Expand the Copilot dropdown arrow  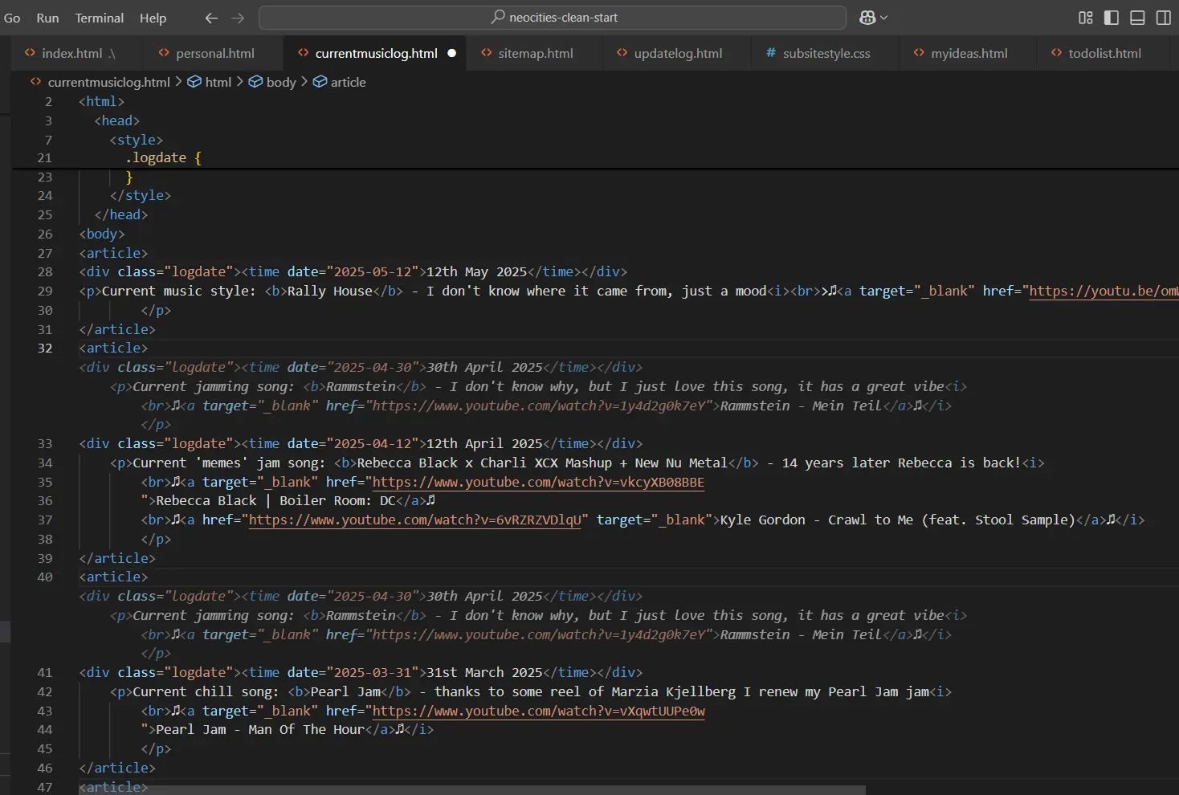884,18
